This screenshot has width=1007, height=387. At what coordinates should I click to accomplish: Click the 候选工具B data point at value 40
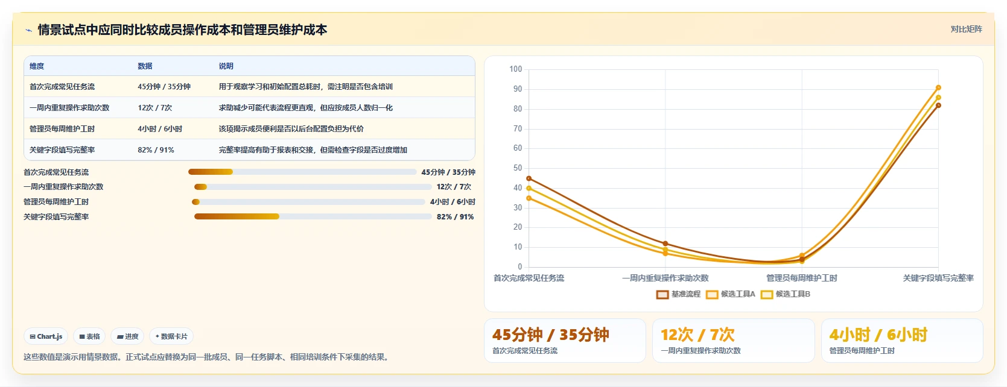pos(529,188)
